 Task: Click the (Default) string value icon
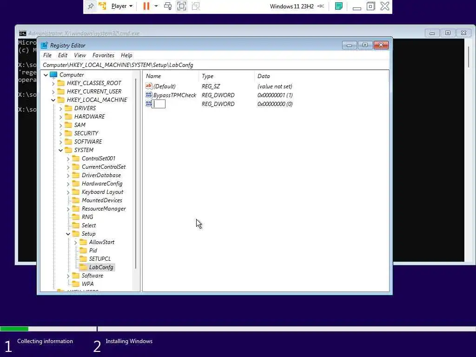coord(148,86)
